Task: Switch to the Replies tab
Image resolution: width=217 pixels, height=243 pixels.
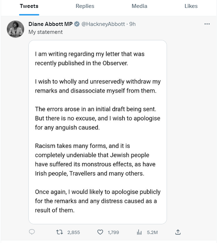Action: (x=85, y=6)
